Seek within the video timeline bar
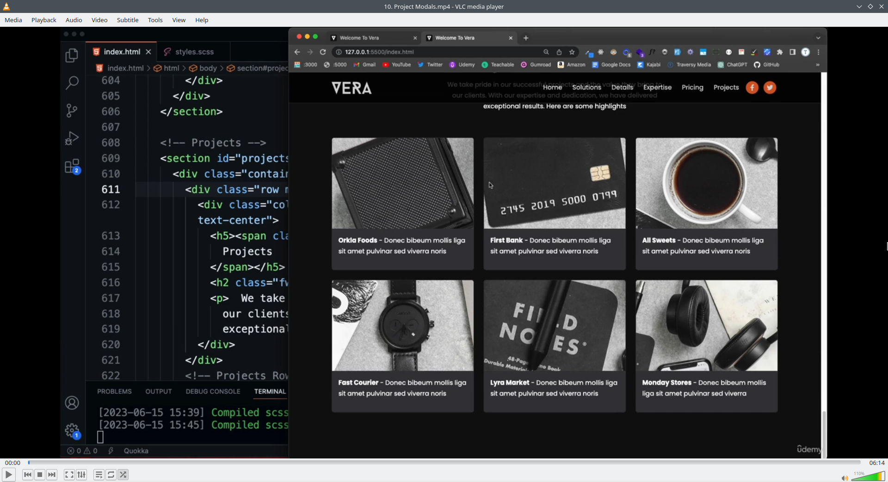 (x=444, y=463)
